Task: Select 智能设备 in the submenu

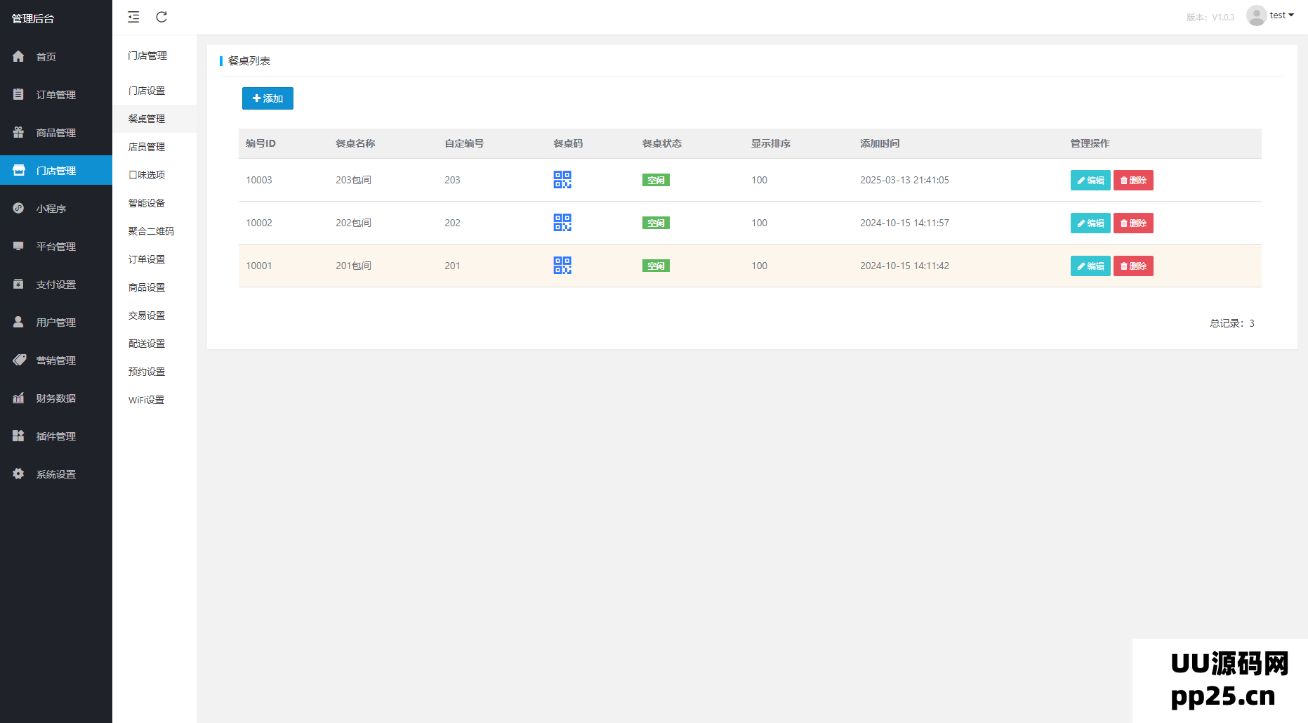Action: [x=147, y=203]
